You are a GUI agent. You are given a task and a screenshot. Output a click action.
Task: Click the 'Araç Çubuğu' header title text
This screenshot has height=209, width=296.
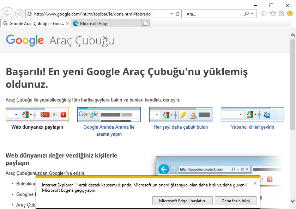(82, 41)
